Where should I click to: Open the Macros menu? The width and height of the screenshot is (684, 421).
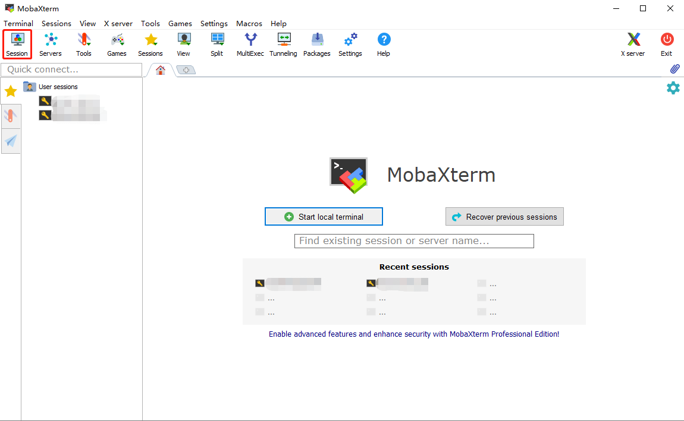point(249,23)
